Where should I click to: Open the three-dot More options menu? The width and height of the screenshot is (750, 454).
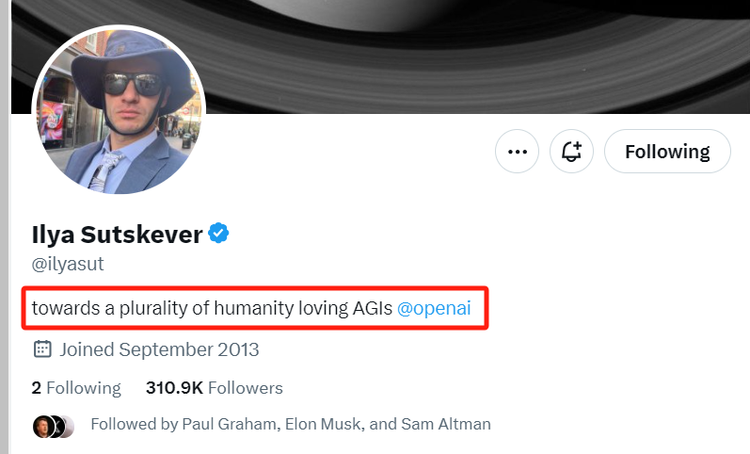[517, 151]
